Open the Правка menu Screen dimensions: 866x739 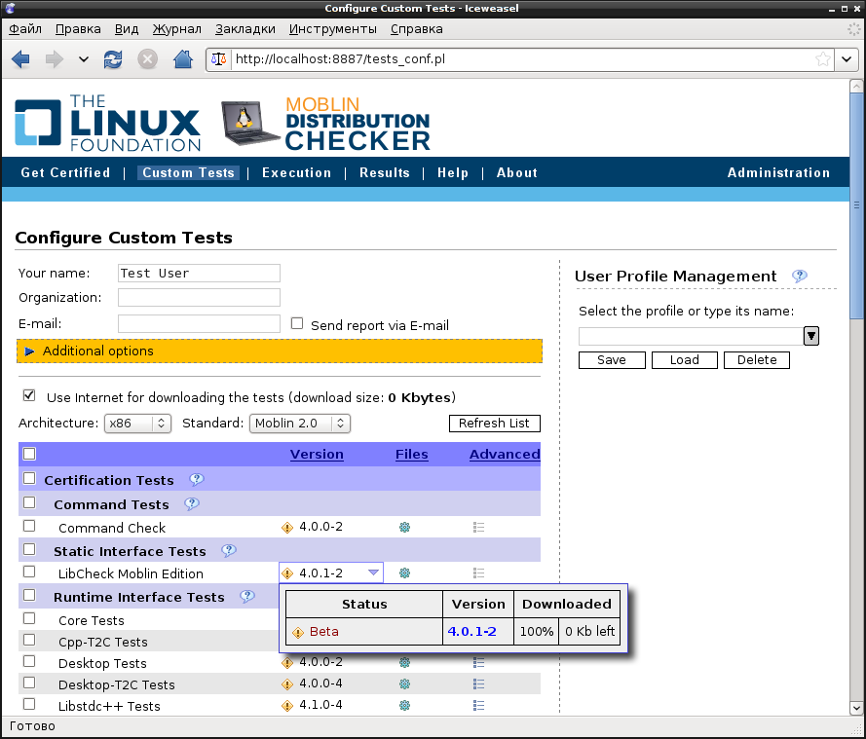click(x=78, y=28)
